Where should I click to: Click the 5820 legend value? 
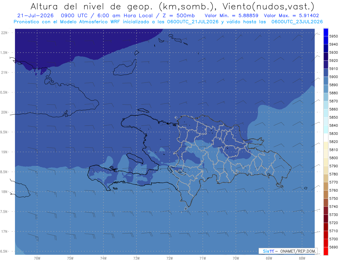[333, 142]
